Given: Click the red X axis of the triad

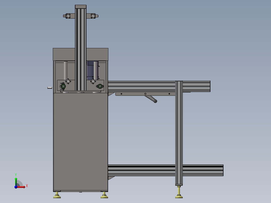Looking at the screenshot, I should click(21, 187).
